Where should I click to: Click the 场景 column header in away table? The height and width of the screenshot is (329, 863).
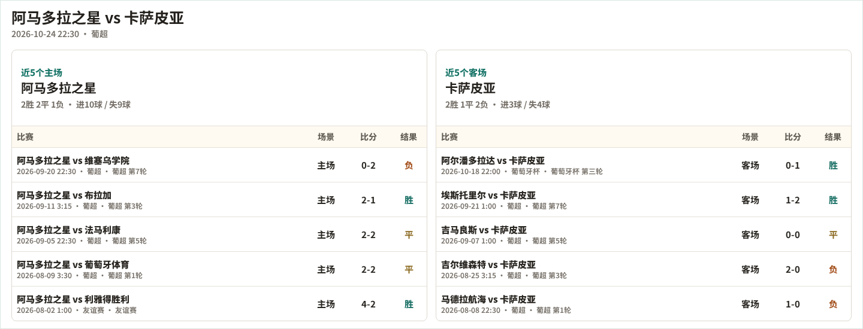(x=750, y=136)
